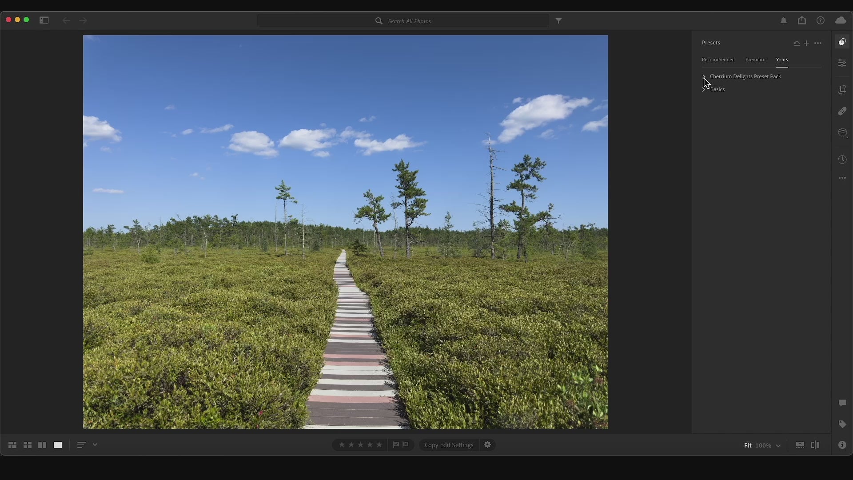
Task: Toggle the flag as picked icon
Action: [x=396, y=444]
